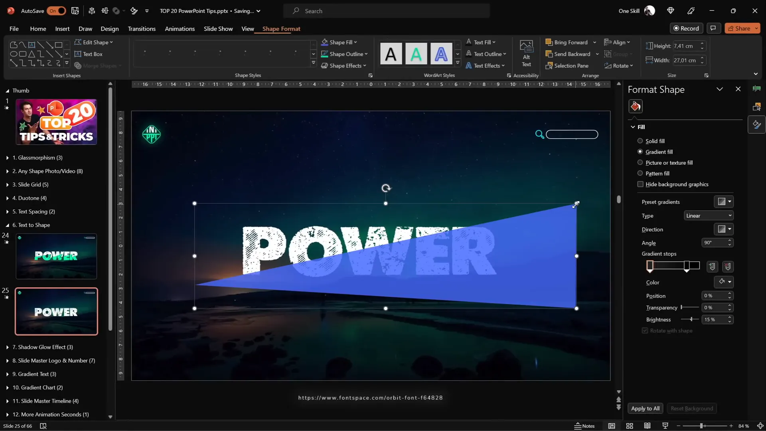This screenshot has width=766, height=431.
Task: Open the Selection Pane
Action: click(567, 66)
